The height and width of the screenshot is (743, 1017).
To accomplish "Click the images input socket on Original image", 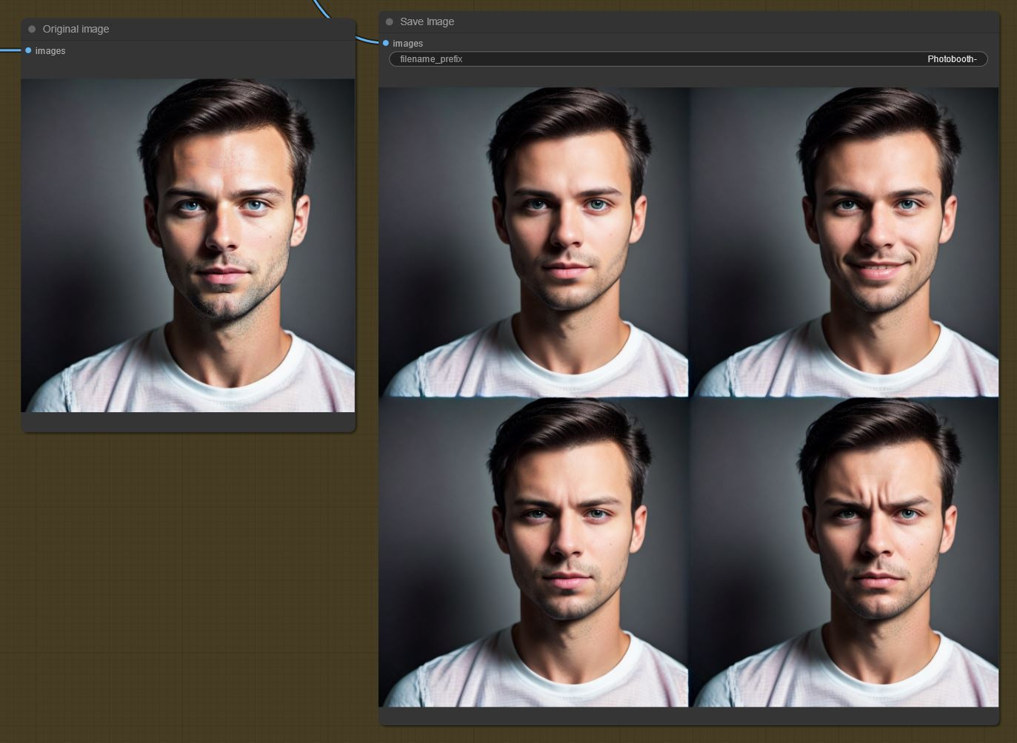I will [28, 50].
